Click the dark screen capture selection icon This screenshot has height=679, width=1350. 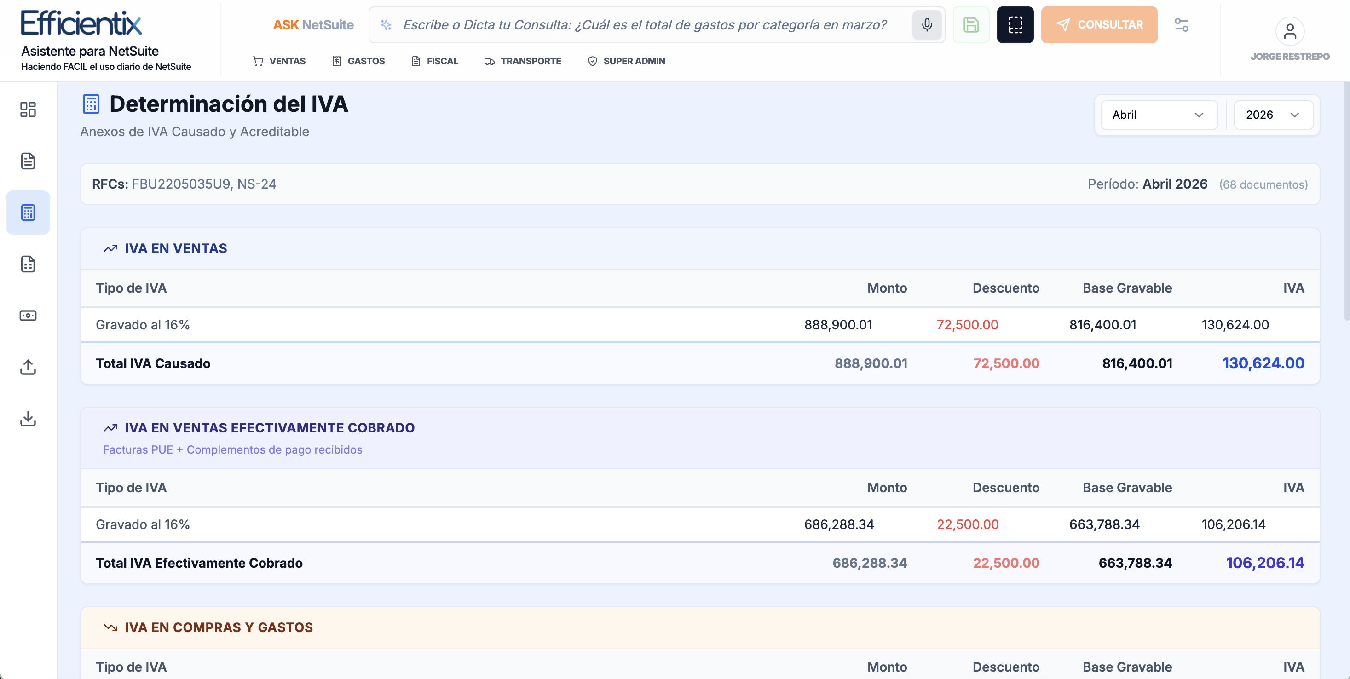1015,25
